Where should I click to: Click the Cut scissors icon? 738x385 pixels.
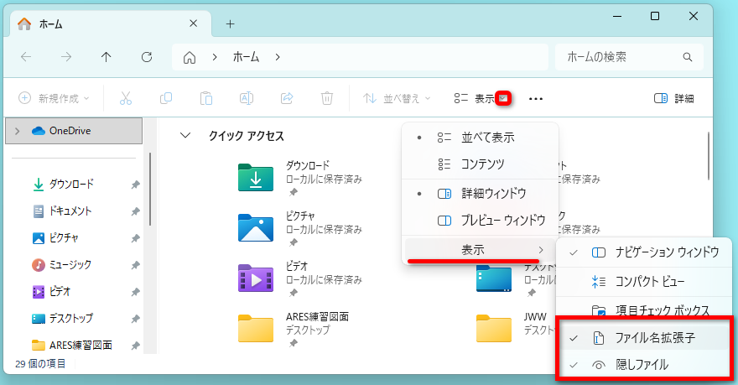(126, 98)
